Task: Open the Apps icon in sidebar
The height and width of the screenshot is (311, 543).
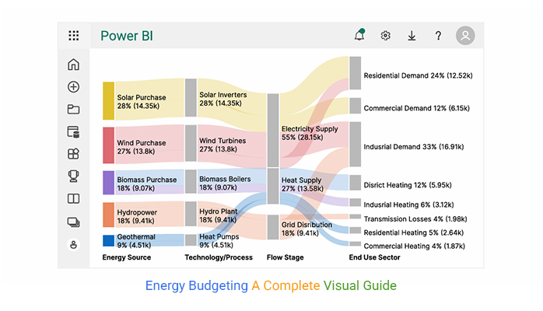Action: tap(74, 154)
